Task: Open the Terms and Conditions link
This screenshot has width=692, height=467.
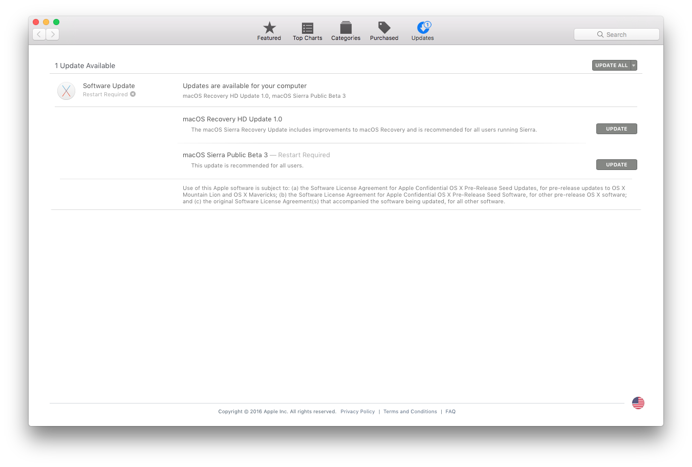Action: point(410,412)
